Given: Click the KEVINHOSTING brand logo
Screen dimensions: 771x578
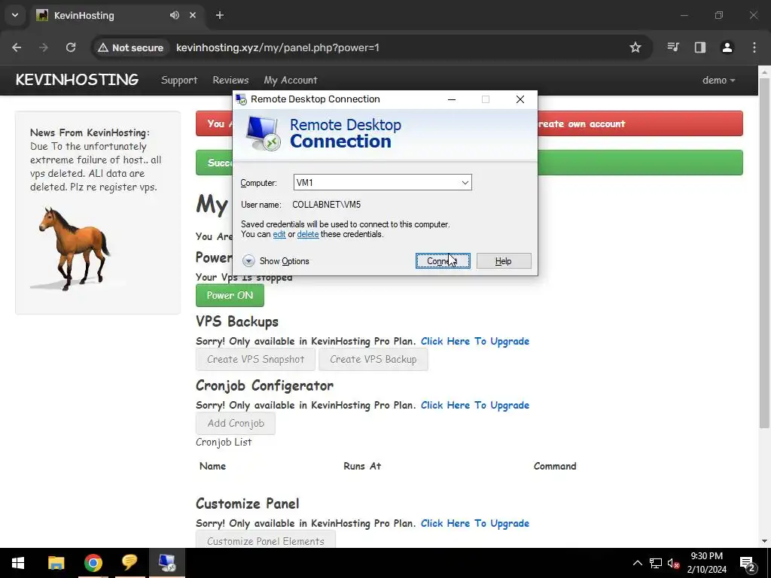Looking at the screenshot, I should [78, 80].
